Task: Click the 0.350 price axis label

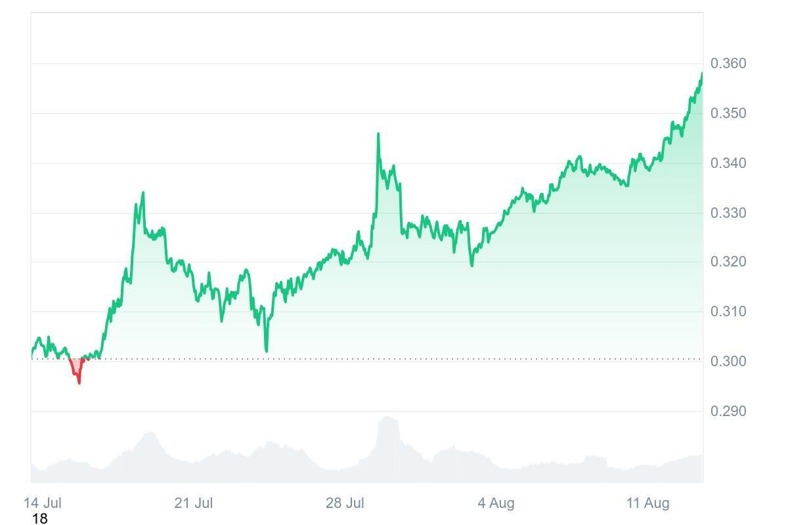Action: pyautogui.click(x=728, y=114)
